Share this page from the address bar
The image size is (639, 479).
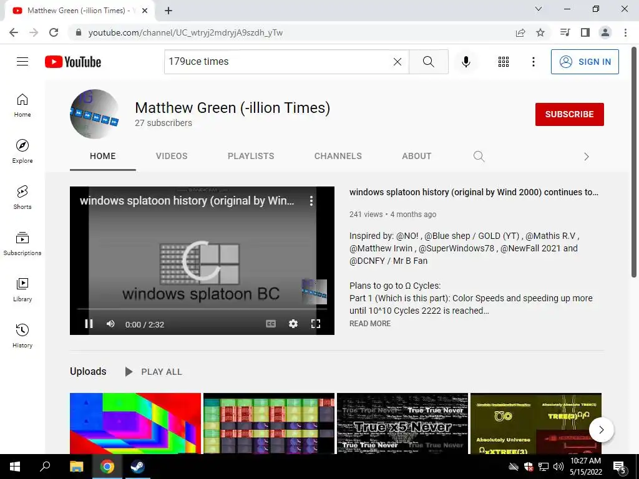(x=520, y=32)
